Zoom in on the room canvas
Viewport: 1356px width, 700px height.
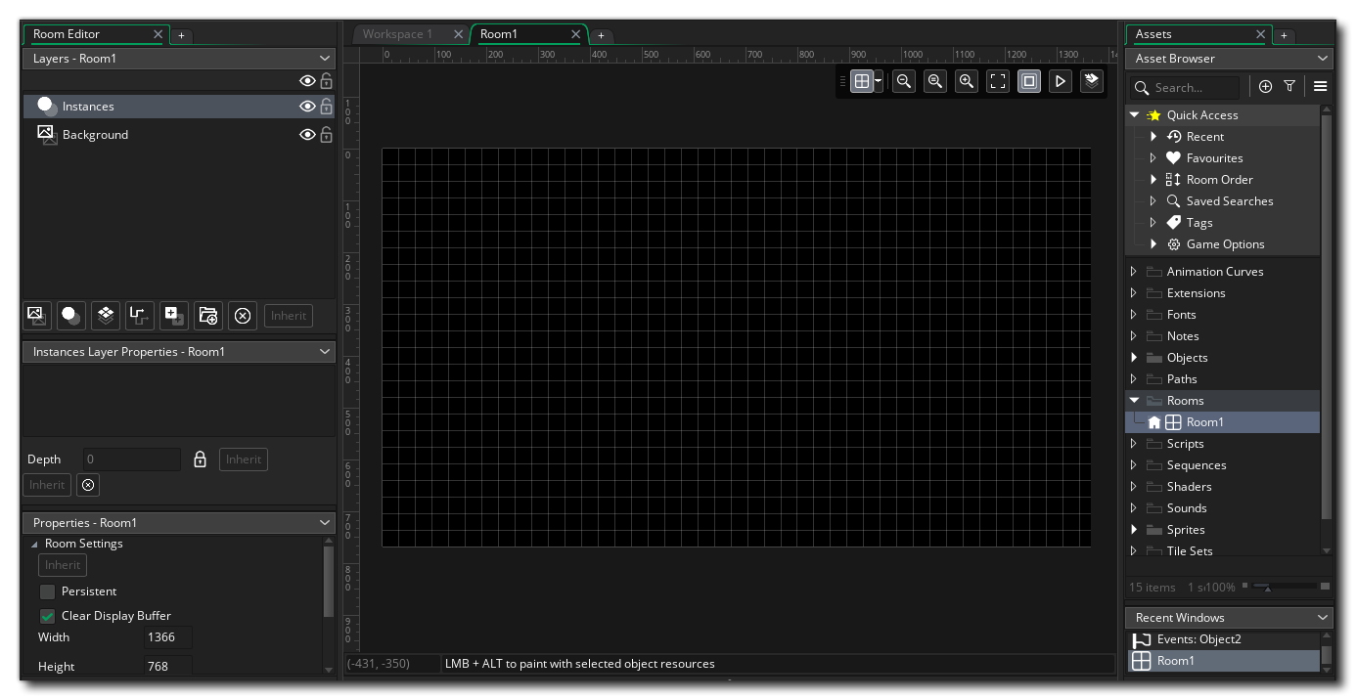967,81
